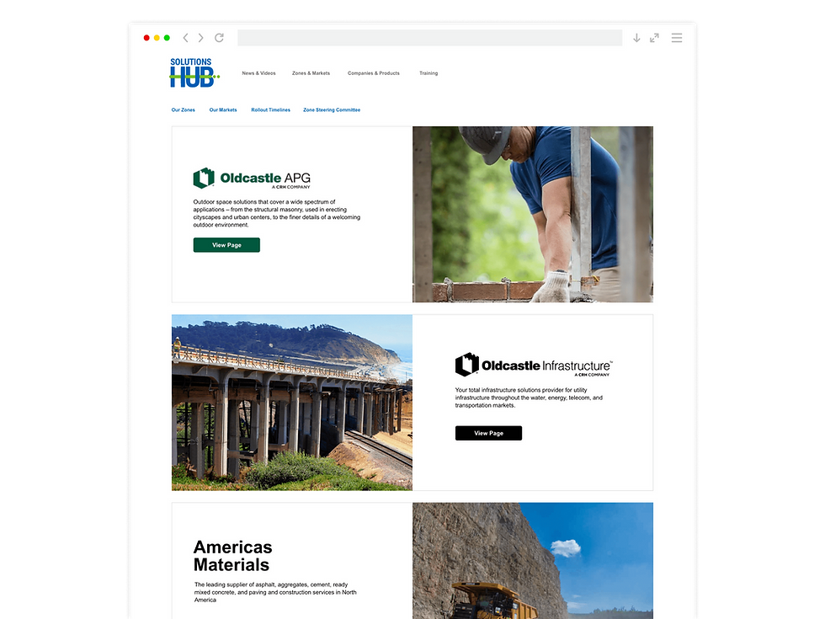Click the red window close dot

146,38
